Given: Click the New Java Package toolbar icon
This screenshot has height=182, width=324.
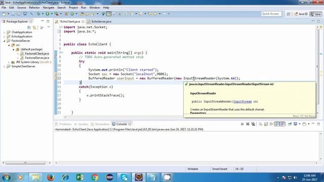Looking at the screenshot, I should [66, 14].
